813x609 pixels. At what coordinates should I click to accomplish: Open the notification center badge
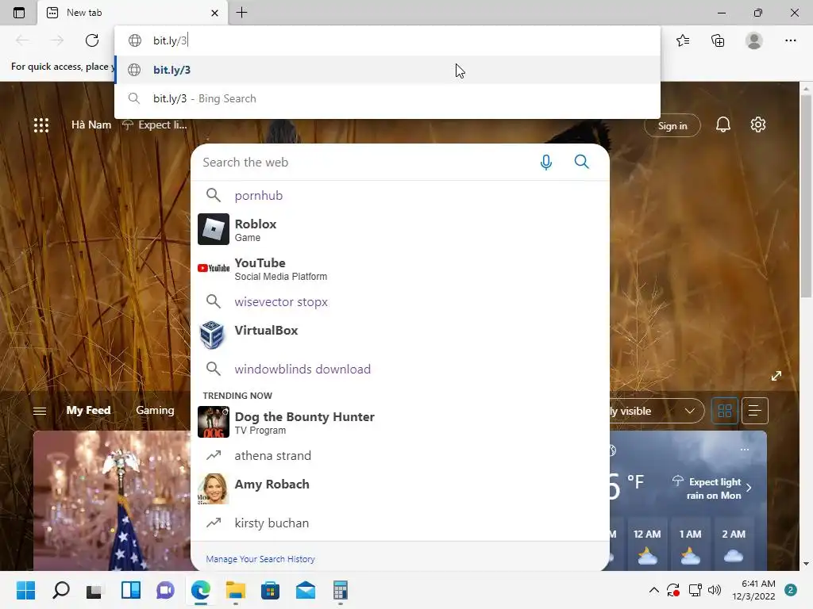tap(791, 590)
